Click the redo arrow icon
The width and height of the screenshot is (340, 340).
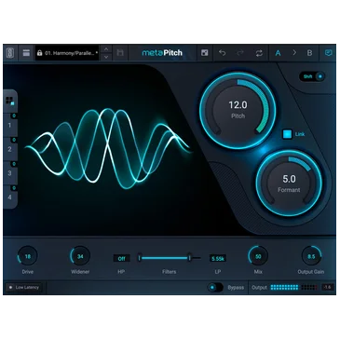(x=240, y=53)
